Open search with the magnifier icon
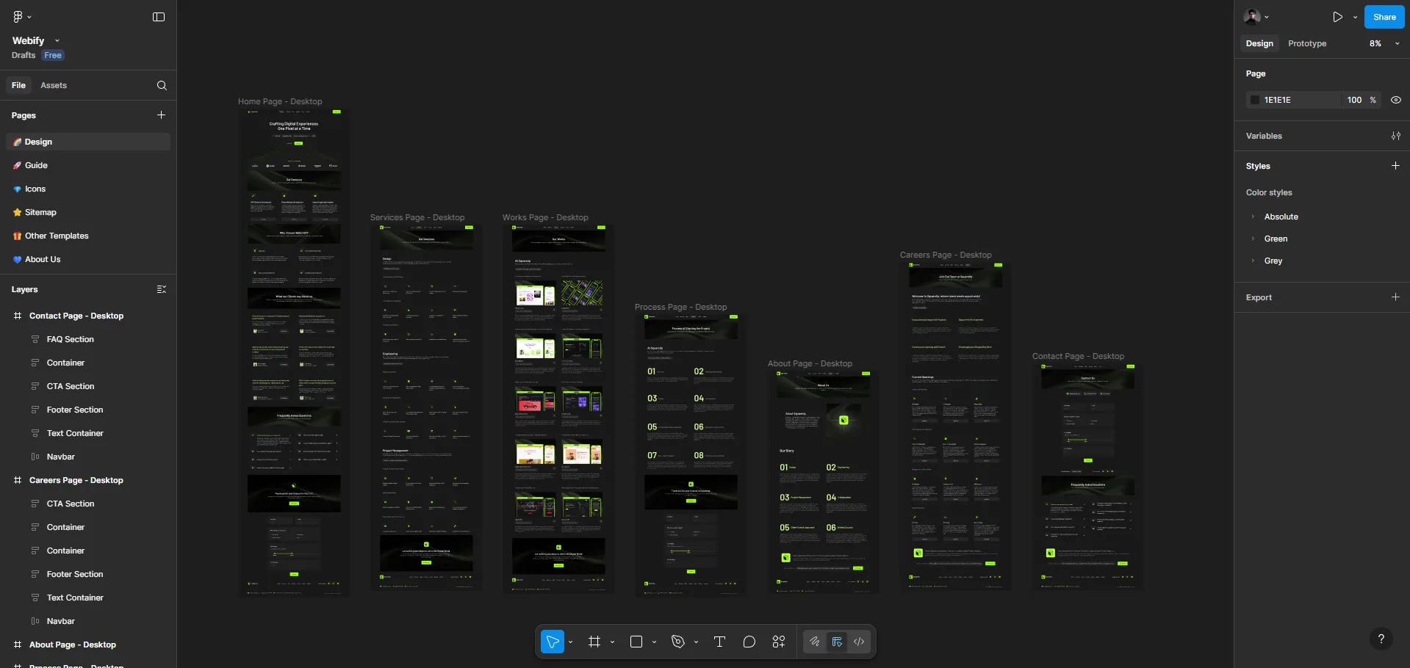 click(x=161, y=85)
